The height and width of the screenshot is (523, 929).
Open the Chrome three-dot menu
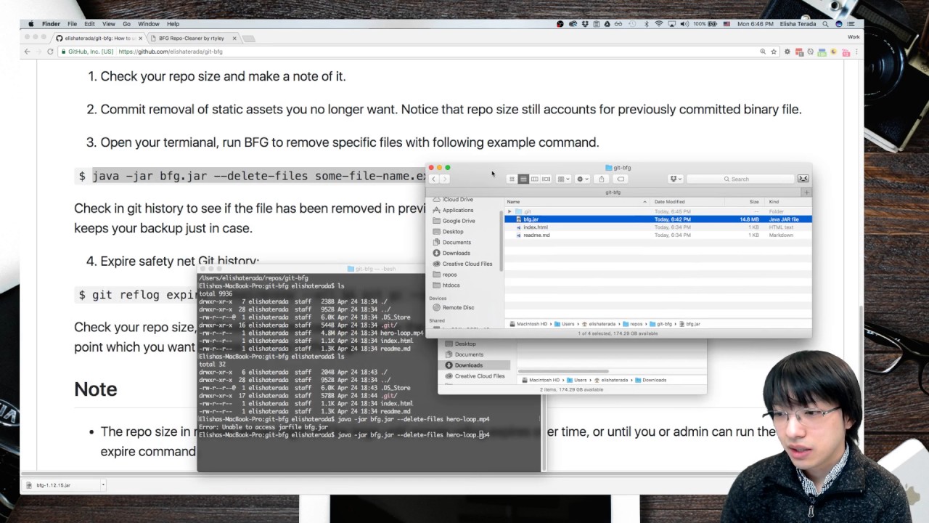click(x=856, y=52)
